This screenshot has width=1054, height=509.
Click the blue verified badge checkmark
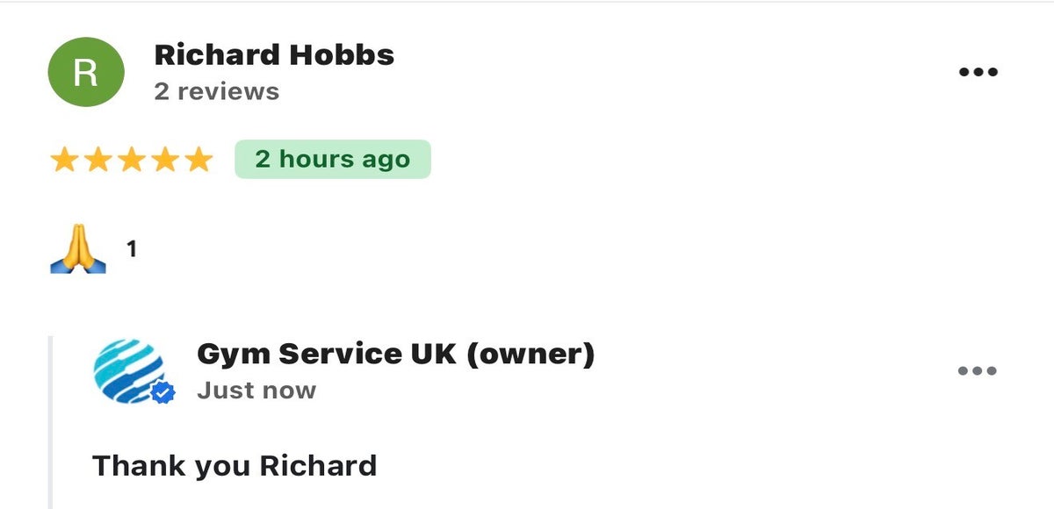point(162,394)
